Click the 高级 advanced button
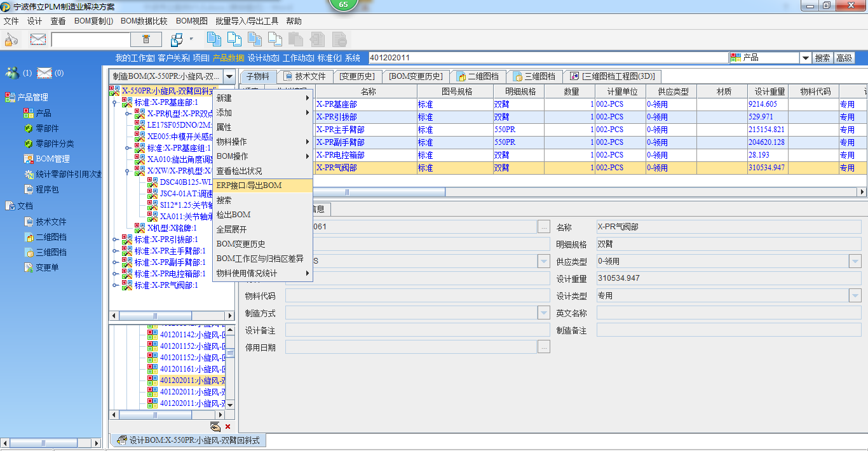The width and height of the screenshot is (868, 451). (x=844, y=58)
